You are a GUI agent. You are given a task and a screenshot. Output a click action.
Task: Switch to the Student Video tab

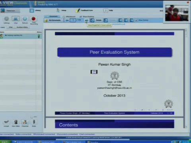[22, 27]
